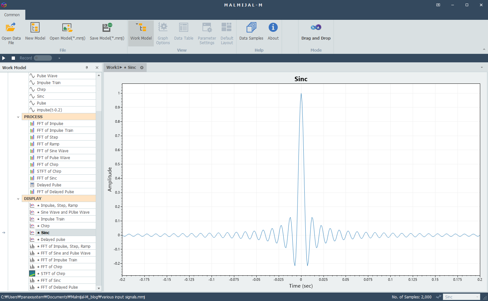Collapse the DISPLAY tree group
The width and height of the screenshot is (488, 301).
click(18, 199)
